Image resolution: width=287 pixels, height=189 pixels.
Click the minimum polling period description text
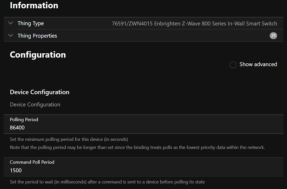tap(69, 139)
